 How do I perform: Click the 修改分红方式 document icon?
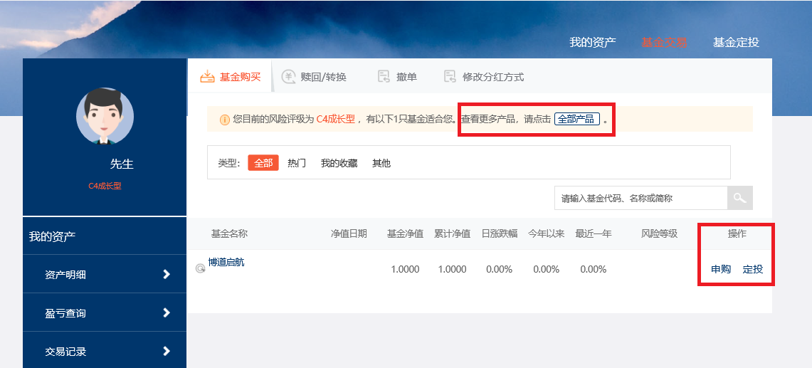(450, 77)
